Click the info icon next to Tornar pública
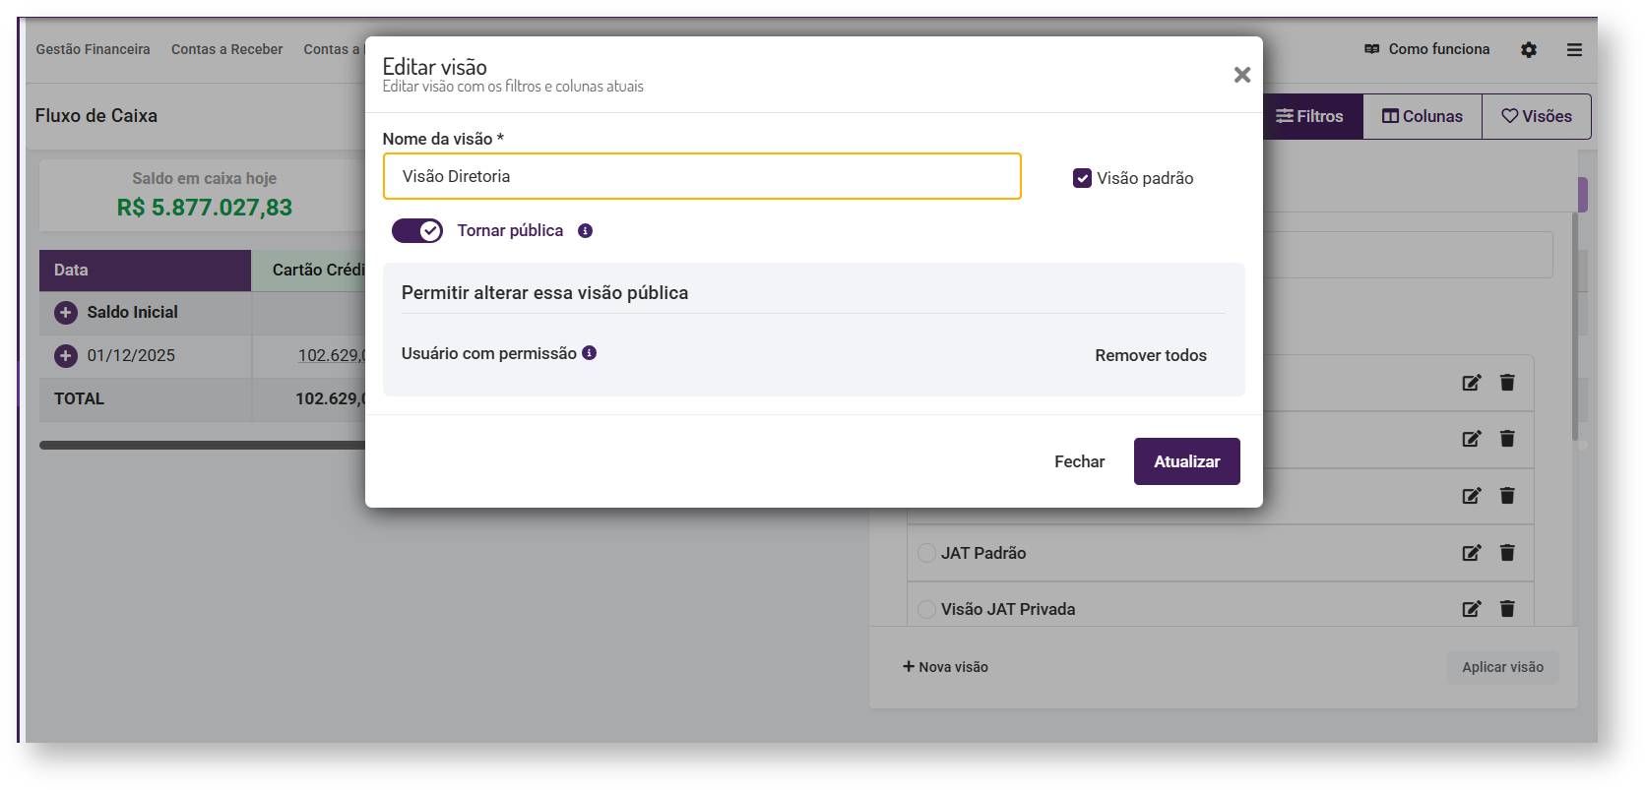This screenshot has height=790, width=1645. point(585,231)
